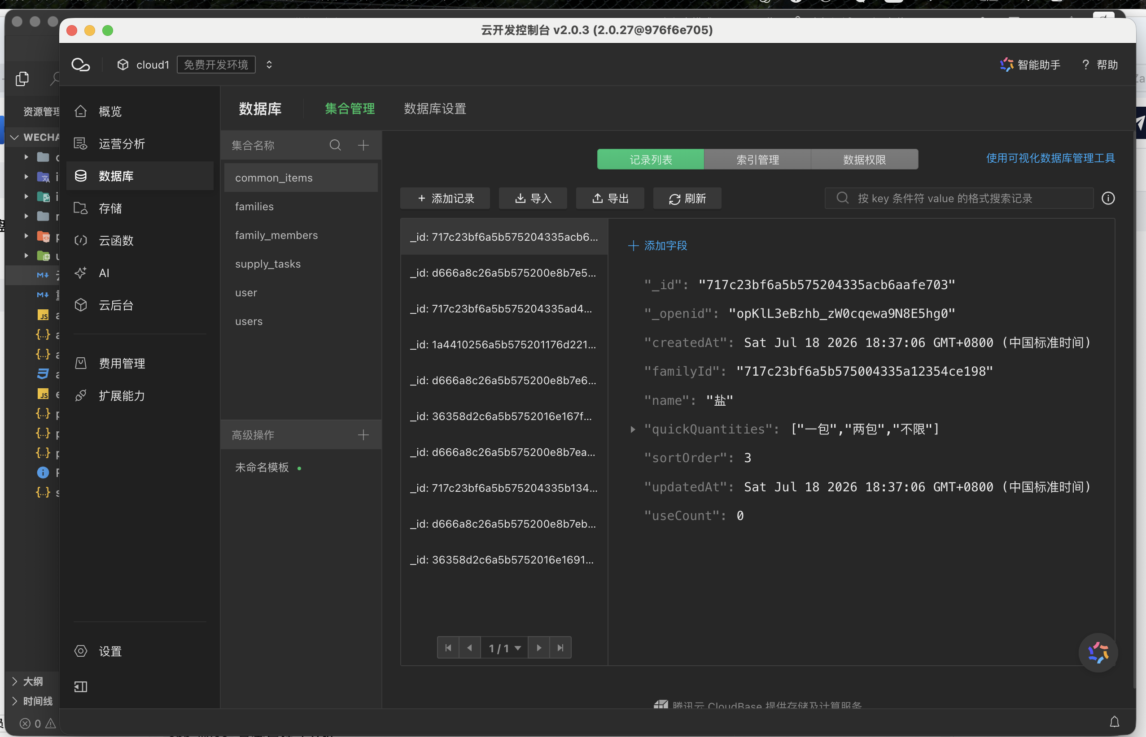Open 云后台 section in sidebar
The image size is (1146, 737).
tap(140, 305)
